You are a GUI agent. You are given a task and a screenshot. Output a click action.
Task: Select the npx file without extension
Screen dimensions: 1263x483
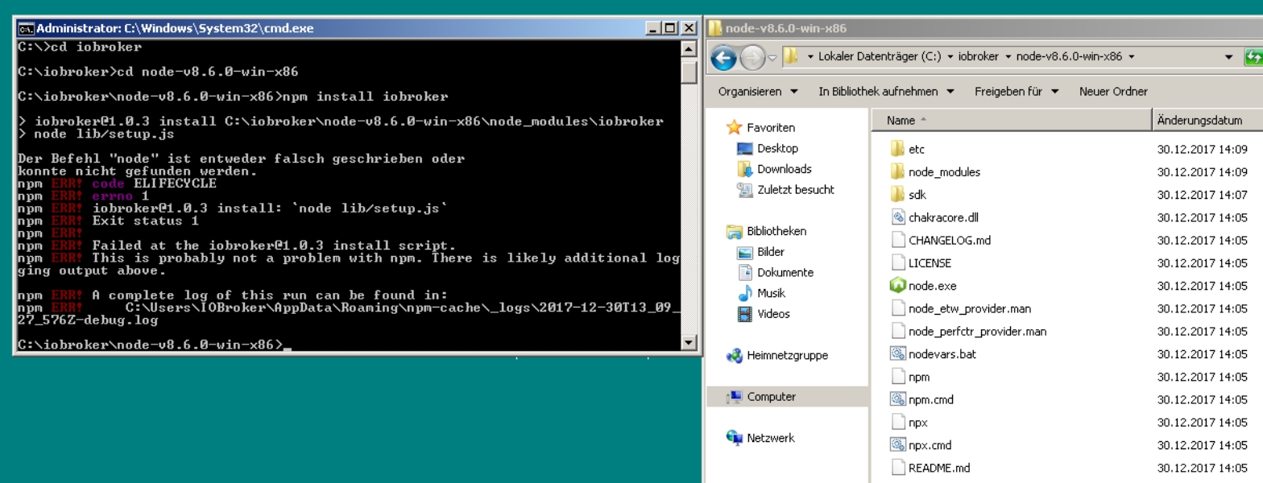tap(917, 422)
